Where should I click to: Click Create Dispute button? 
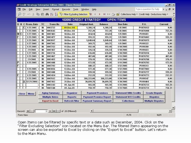click(x=154, y=93)
